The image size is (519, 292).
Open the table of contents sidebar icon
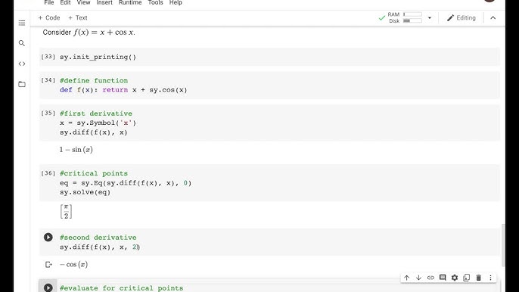tap(22, 23)
